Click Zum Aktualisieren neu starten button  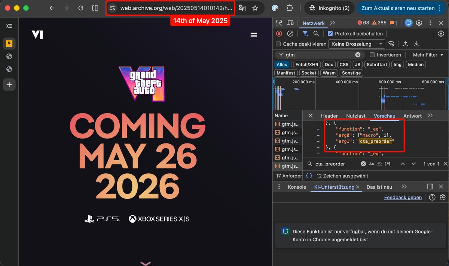click(401, 8)
